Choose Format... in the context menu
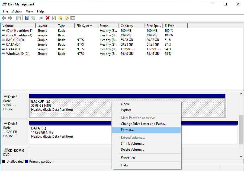This screenshot has width=244, height=171. 127,130
